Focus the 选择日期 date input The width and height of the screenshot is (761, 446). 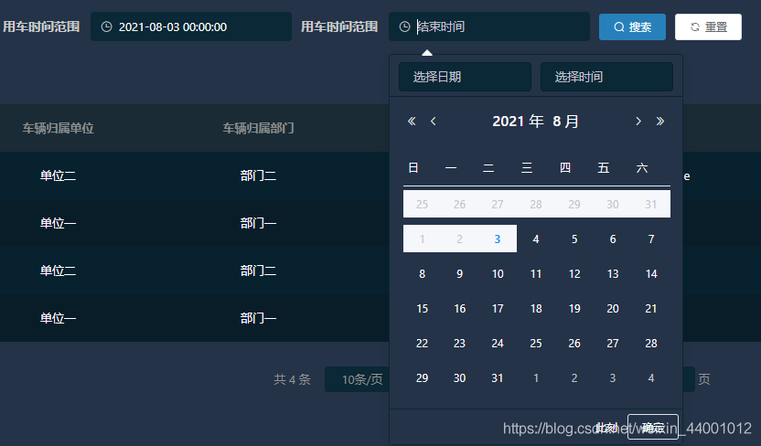click(x=465, y=77)
